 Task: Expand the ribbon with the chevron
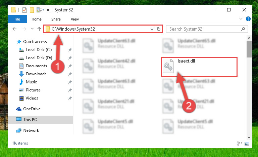point(241,19)
